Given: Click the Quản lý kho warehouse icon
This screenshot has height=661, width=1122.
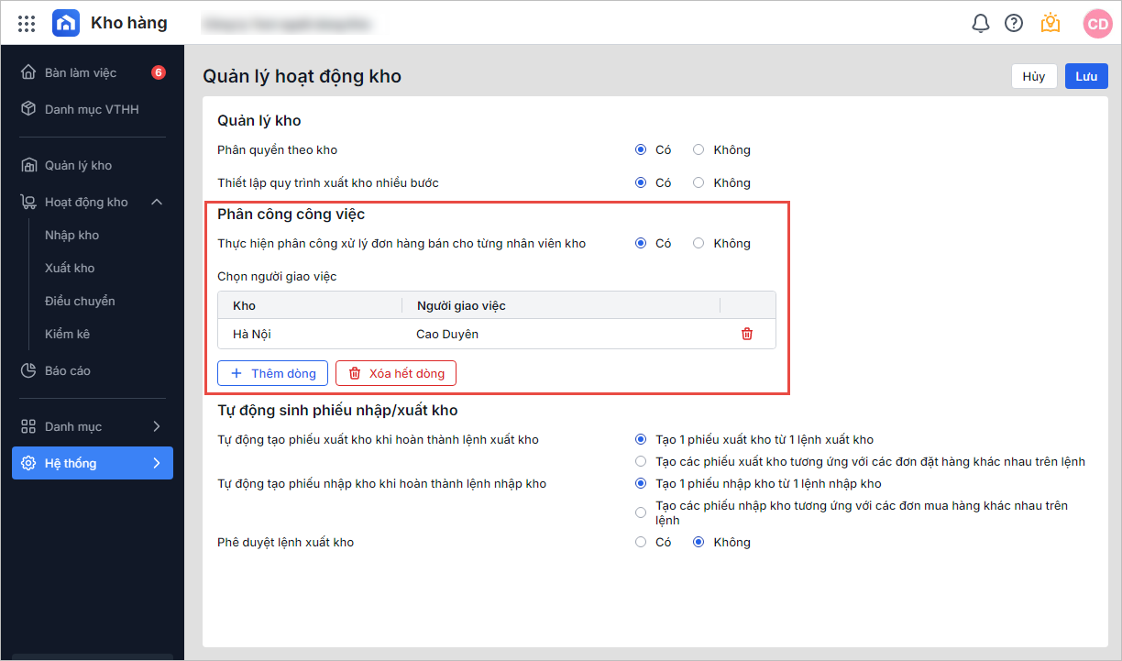Looking at the screenshot, I should pyautogui.click(x=28, y=165).
